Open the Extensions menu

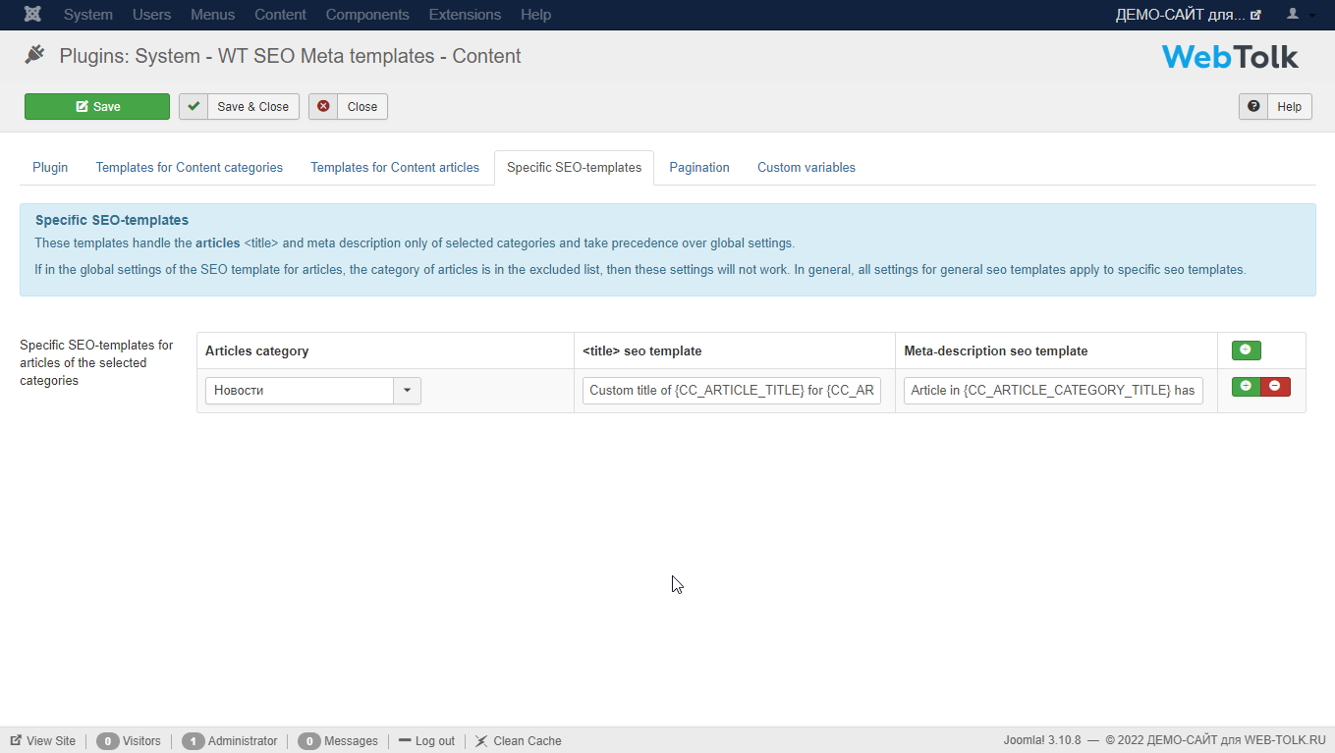465,15
